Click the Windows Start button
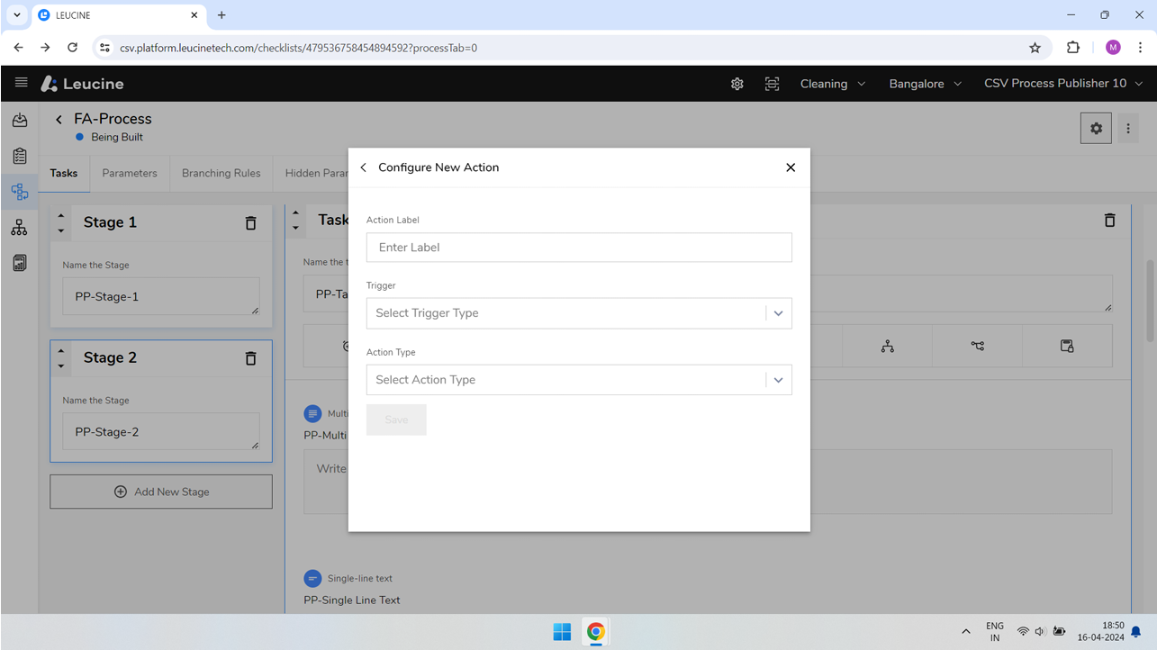Screen dimensions: 1157x650 coord(561,631)
